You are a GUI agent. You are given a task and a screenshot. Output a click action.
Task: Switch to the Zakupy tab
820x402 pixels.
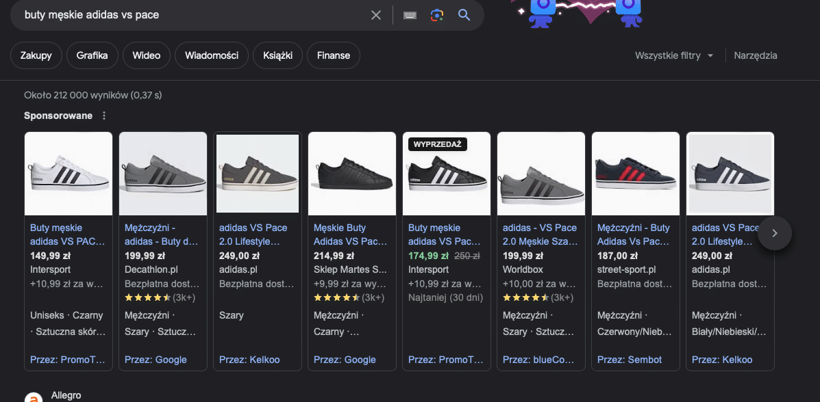tap(36, 55)
